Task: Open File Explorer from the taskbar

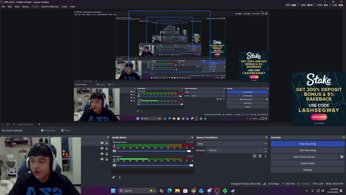Action: 177,191
